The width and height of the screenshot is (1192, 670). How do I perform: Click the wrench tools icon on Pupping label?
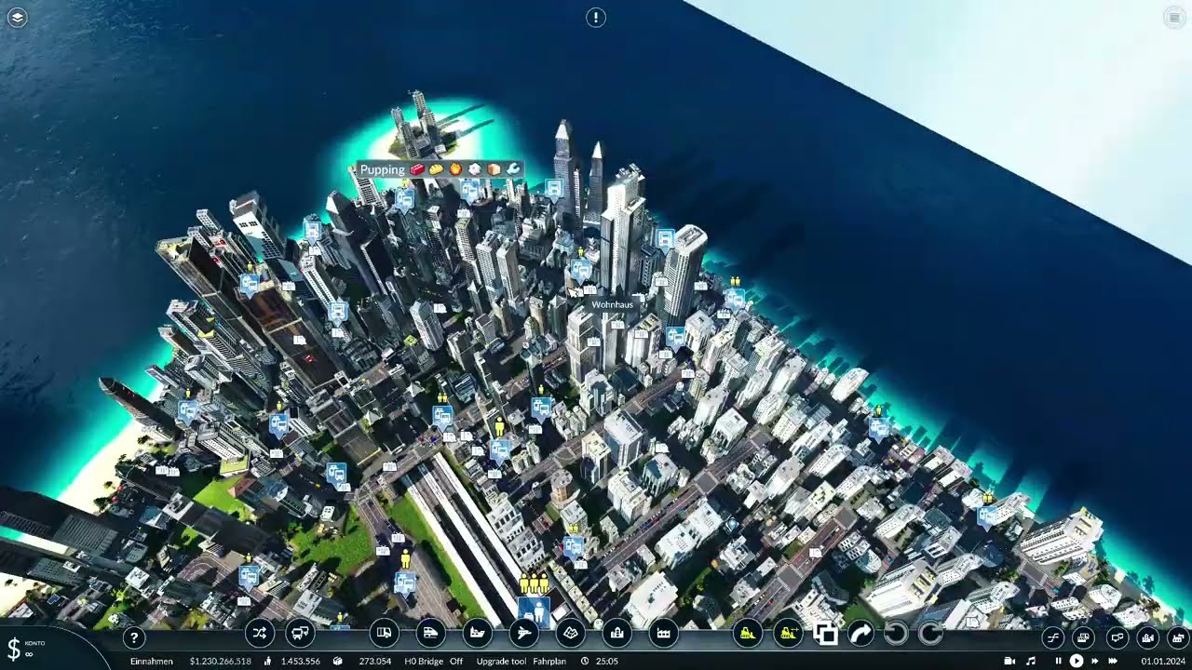click(x=513, y=169)
